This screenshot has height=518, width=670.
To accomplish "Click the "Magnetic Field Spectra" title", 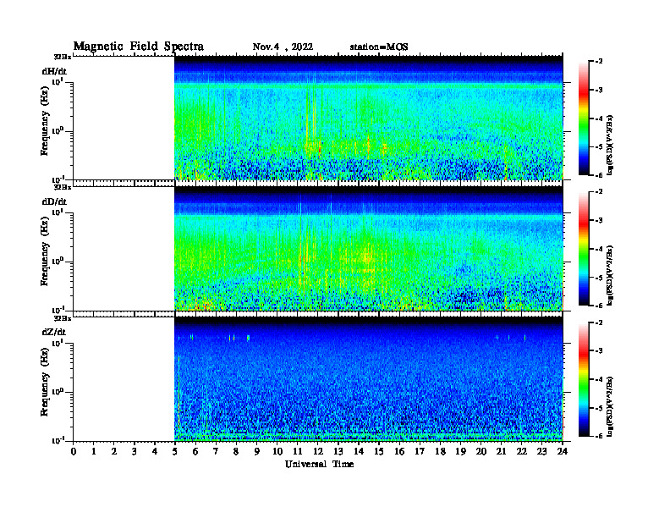I will (139, 47).
